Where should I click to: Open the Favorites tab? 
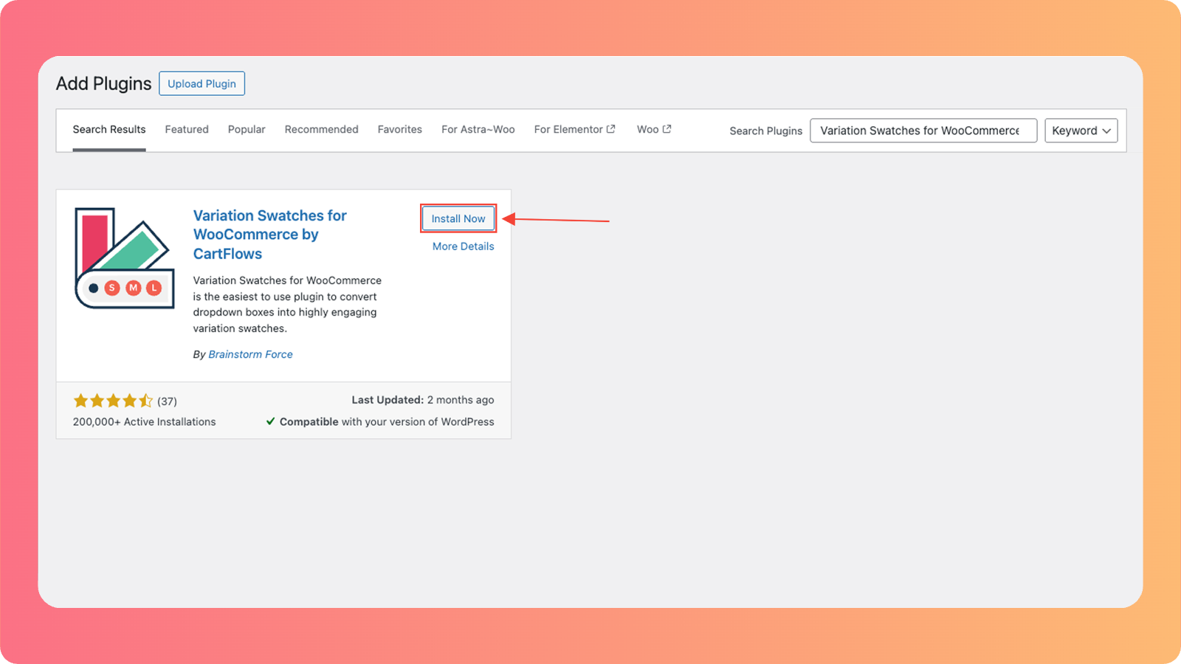399,129
